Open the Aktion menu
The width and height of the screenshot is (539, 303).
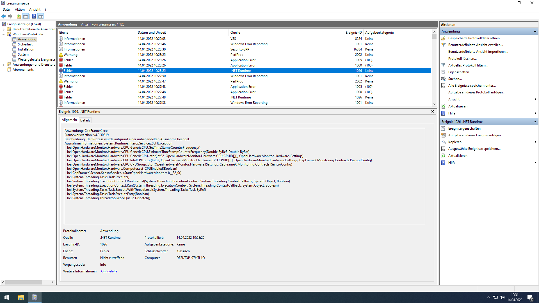[20, 10]
